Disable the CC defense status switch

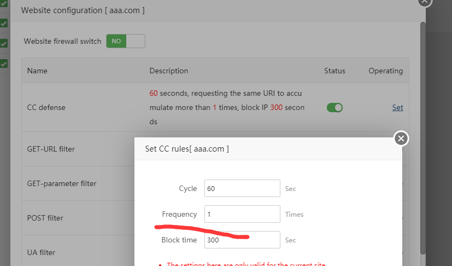click(x=334, y=108)
